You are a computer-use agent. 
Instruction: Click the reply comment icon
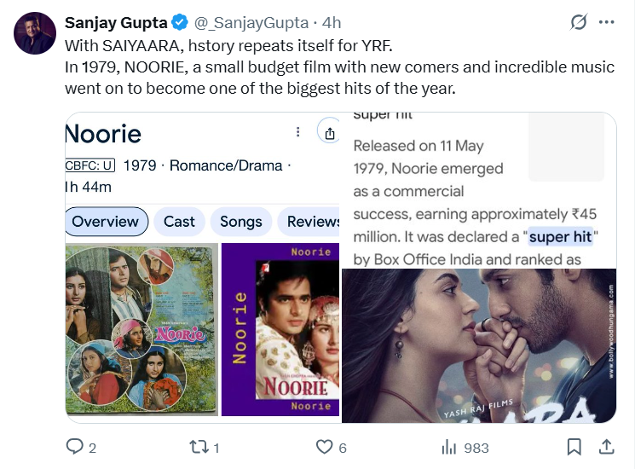pos(75,447)
